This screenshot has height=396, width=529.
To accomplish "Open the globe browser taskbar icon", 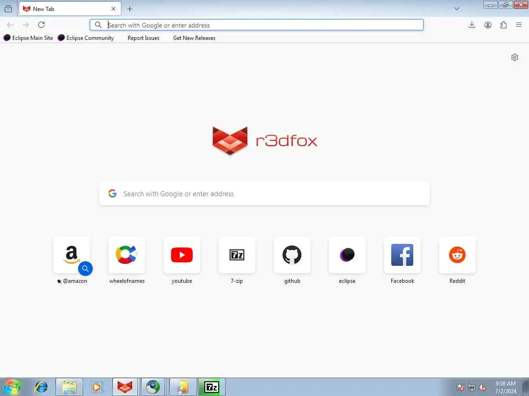I will [153, 387].
